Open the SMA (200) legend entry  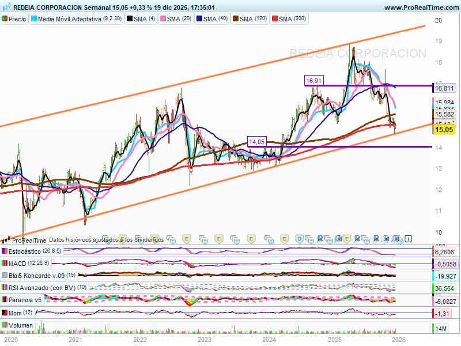pos(292,19)
